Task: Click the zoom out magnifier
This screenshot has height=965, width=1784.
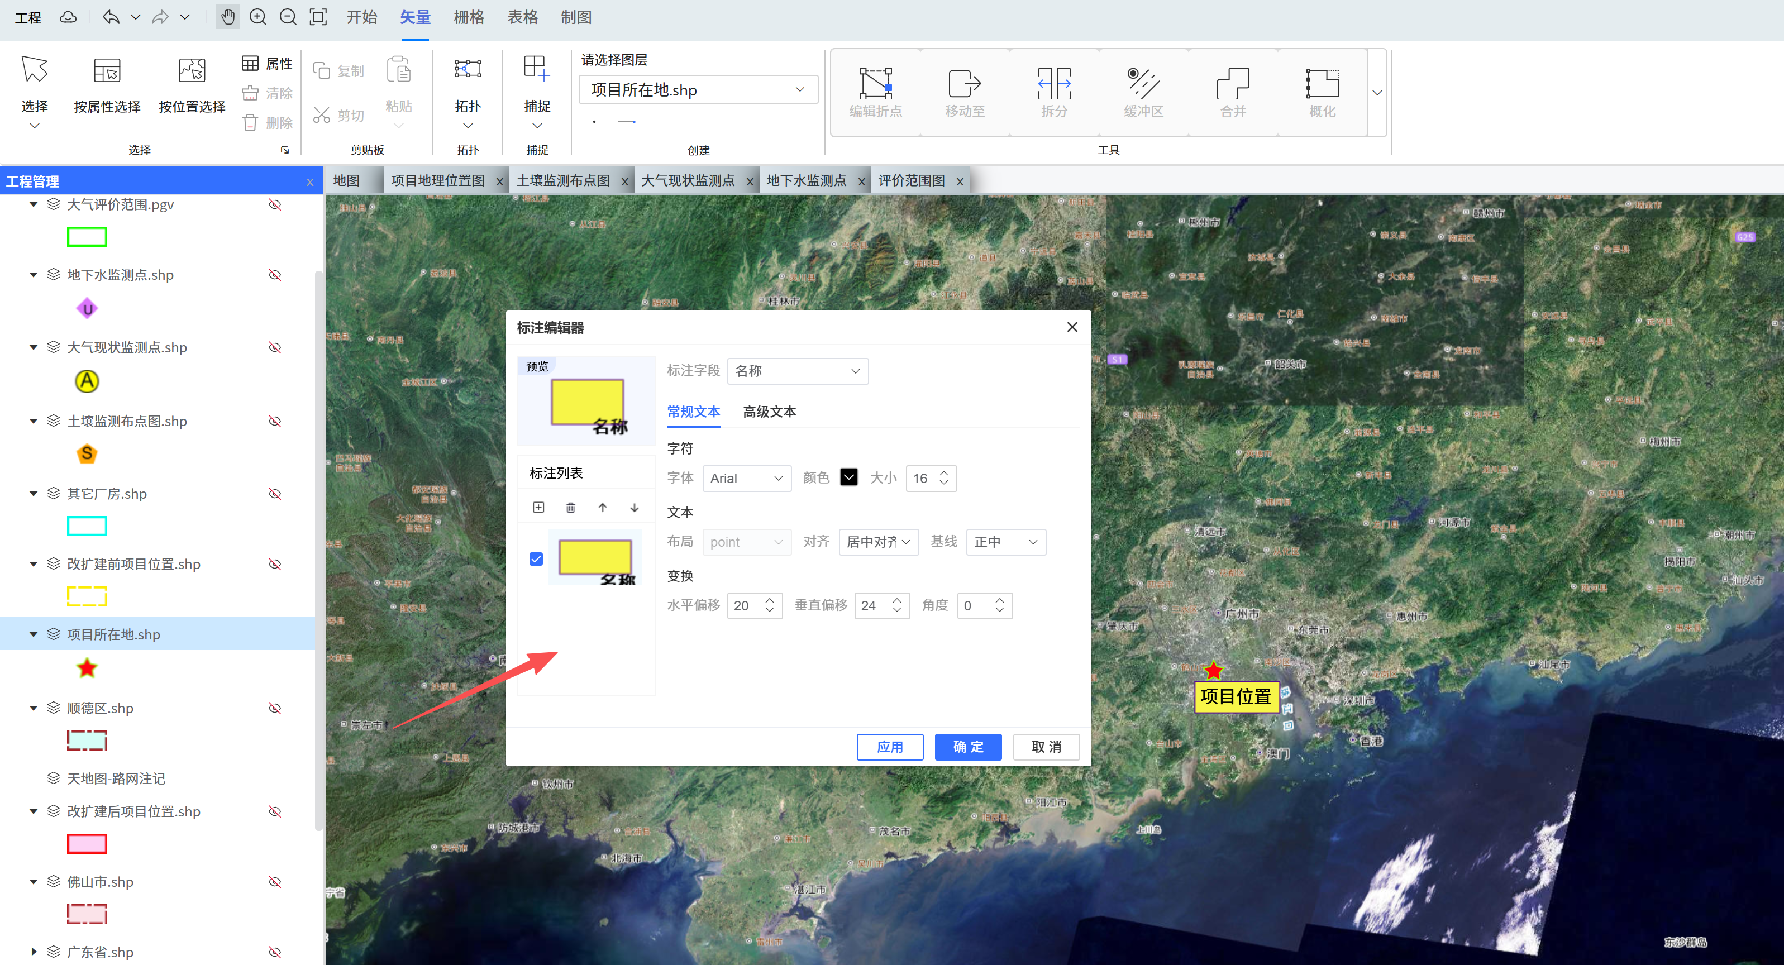Action: click(288, 17)
